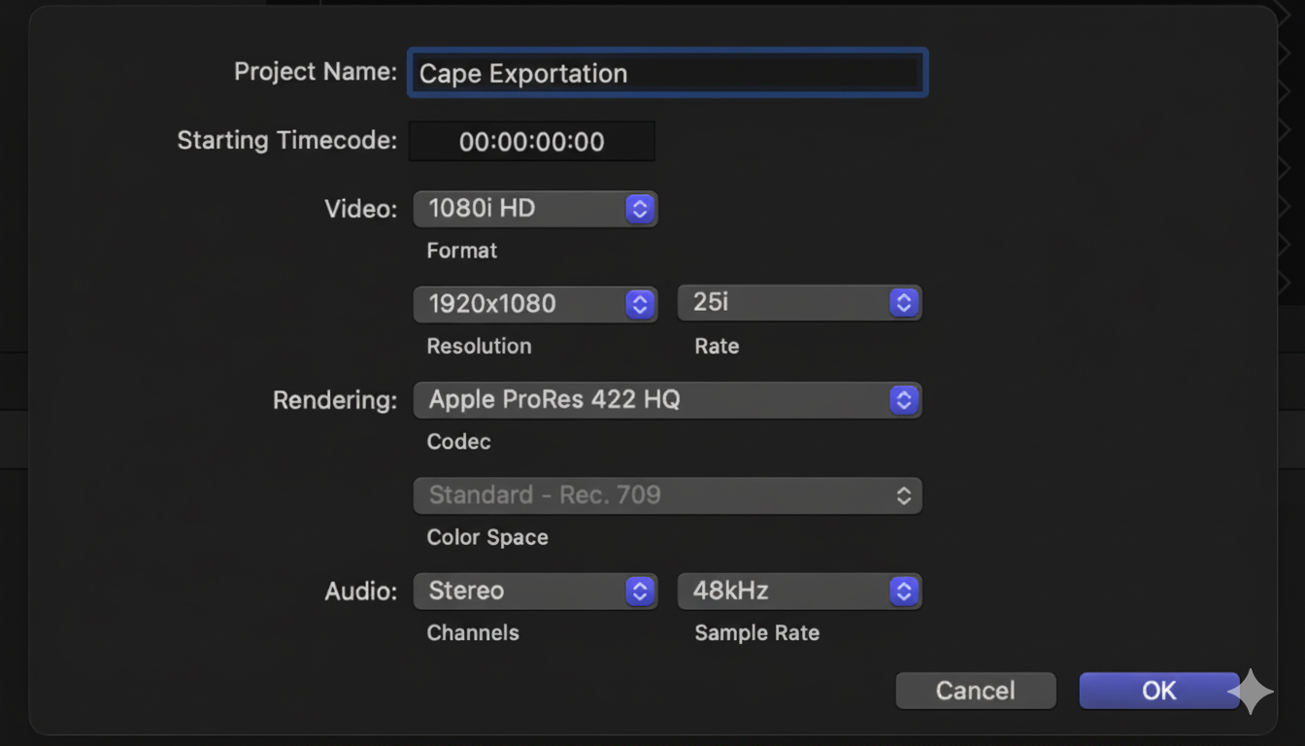Image resolution: width=1305 pixels, height=746 pixels.
Task: Dismiss the dialog with Cancel
Action: (x=975, y=691)
